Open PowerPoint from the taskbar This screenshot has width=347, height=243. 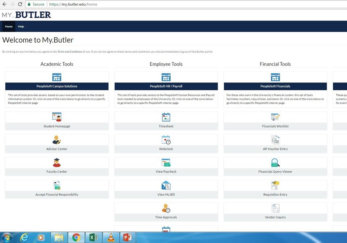(127, 238)
